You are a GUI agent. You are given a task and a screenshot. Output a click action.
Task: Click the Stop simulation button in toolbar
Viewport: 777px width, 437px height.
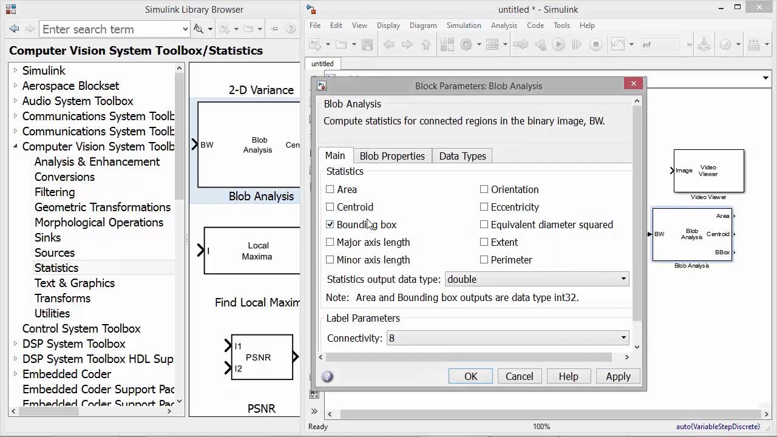[596, 44]
